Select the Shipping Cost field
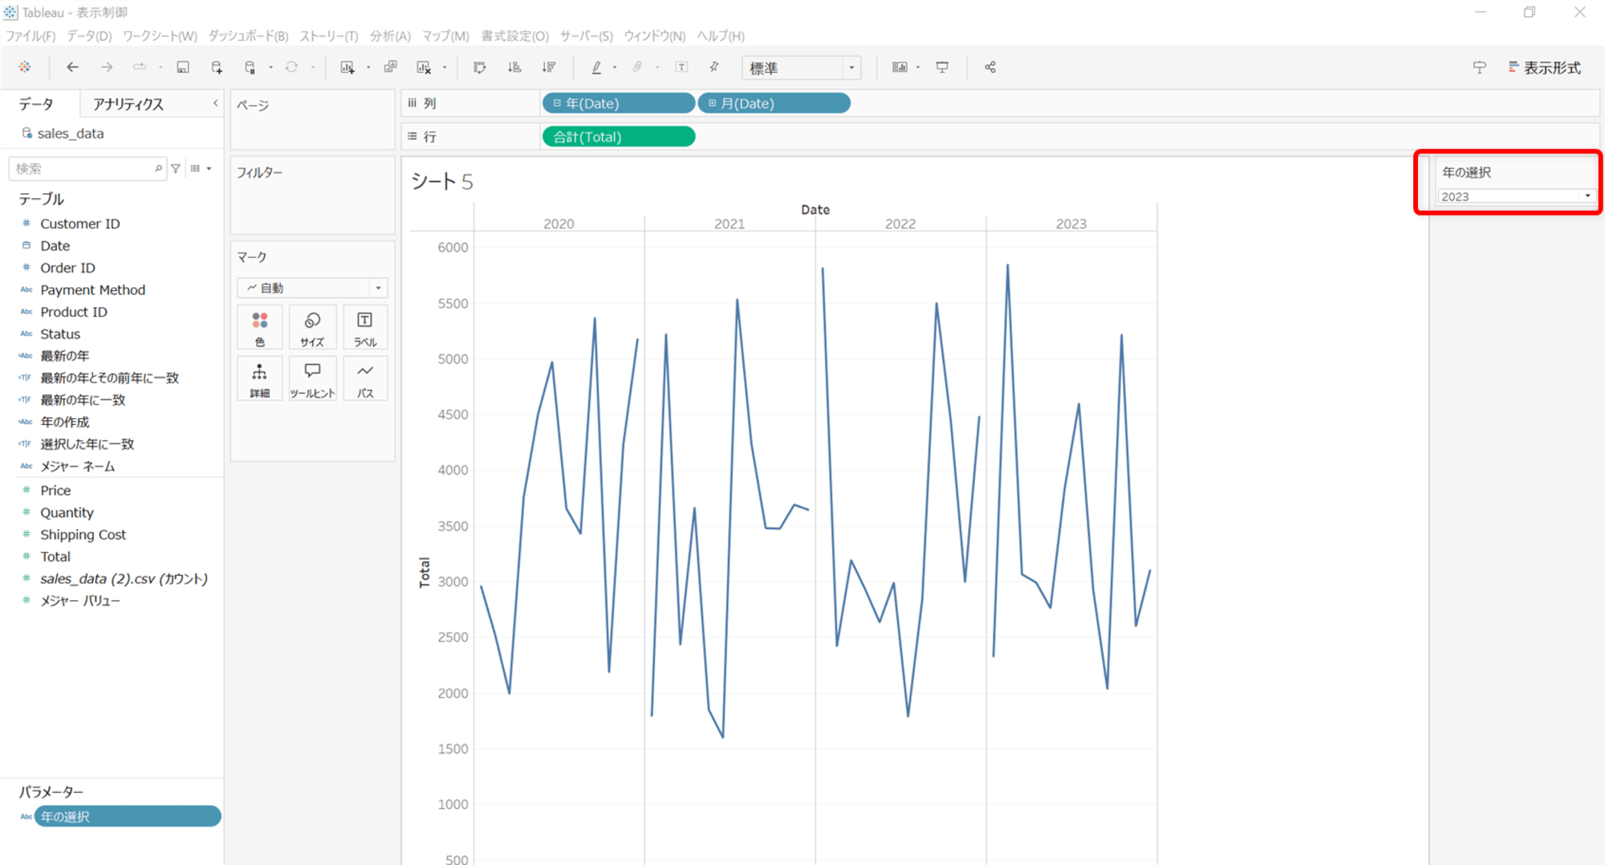 coord(83,535)
